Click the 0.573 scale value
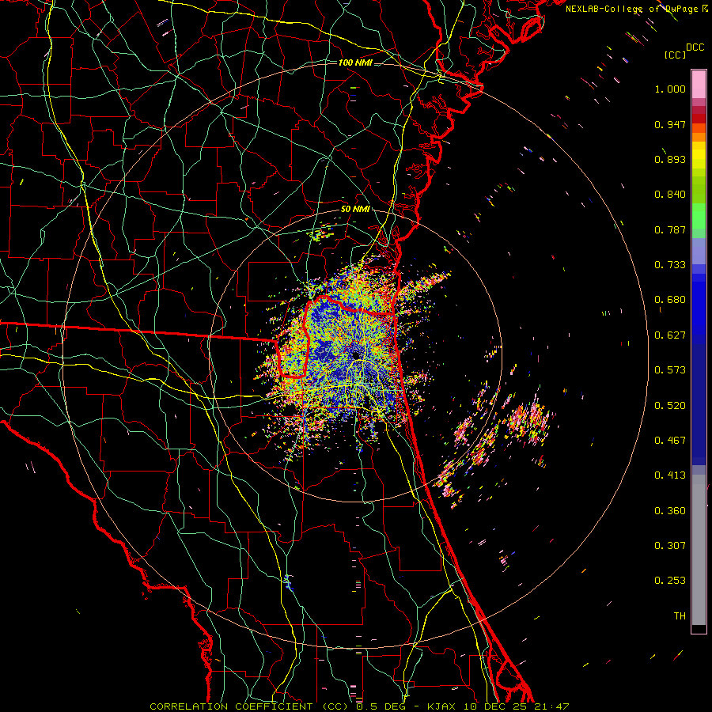Viewport: 712px width, 712px height. click(670, 370)
